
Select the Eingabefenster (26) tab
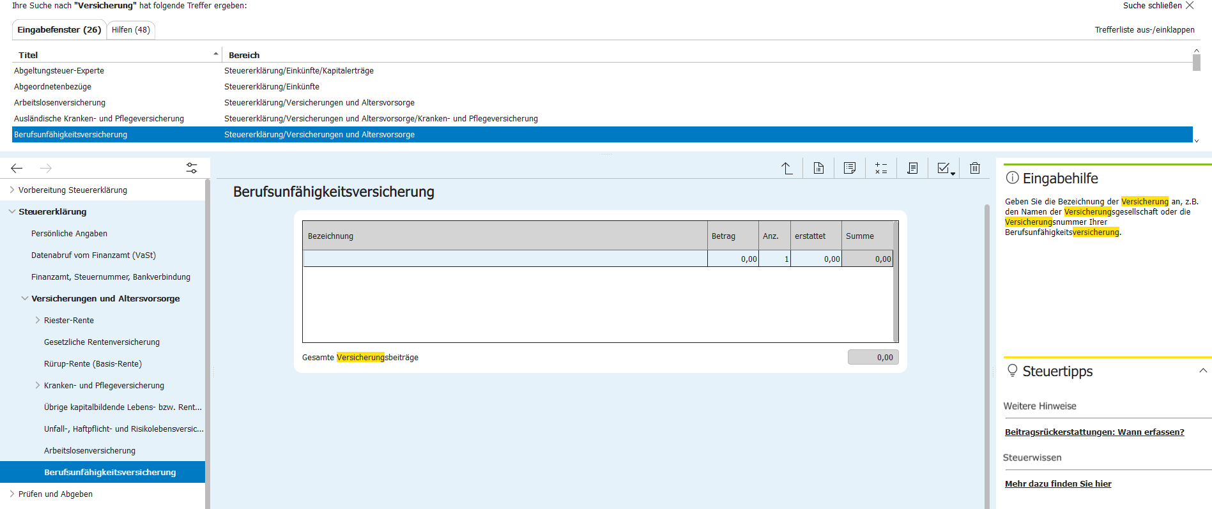click(x=59, y=30)
